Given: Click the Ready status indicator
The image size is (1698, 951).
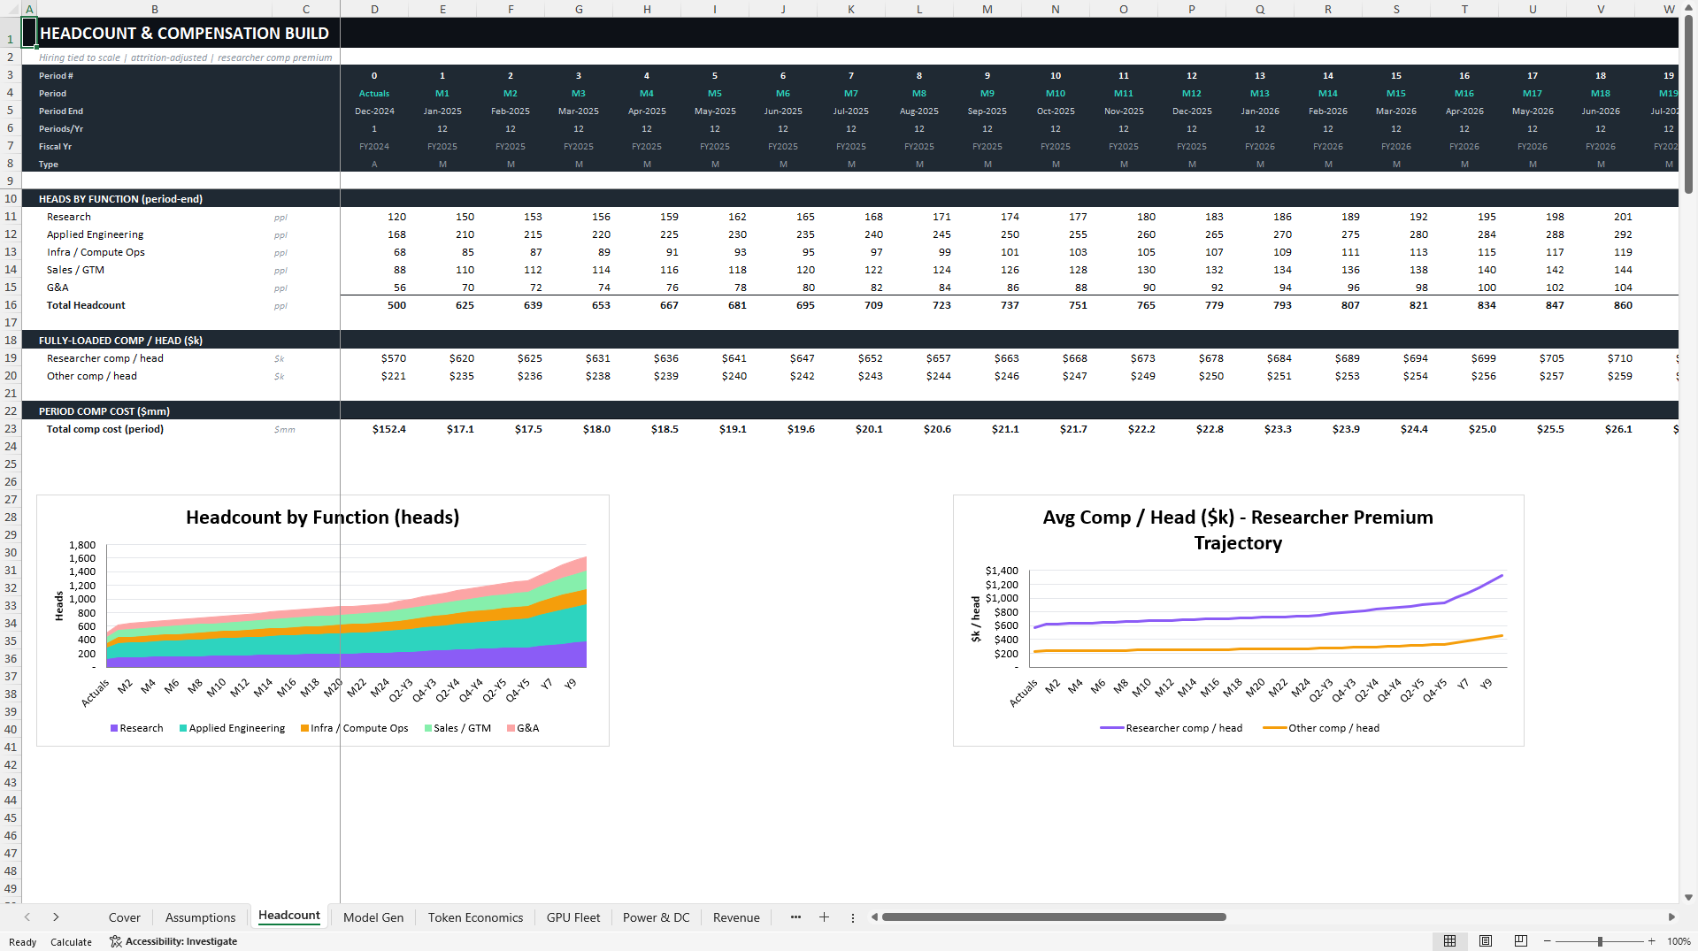Looking at the screenshot, I should click(22, 942).
